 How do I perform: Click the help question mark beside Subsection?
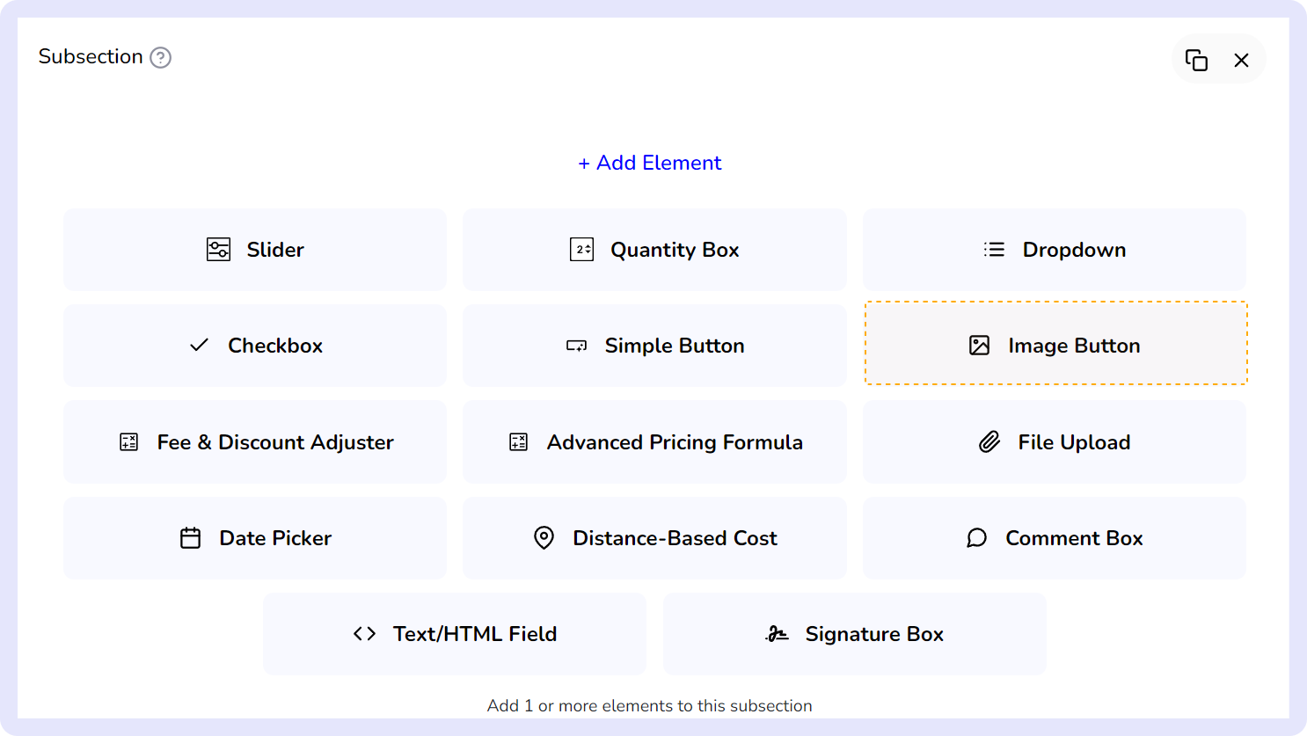[x=160, y=58]
